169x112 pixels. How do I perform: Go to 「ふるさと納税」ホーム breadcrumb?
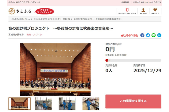click(21, 19)
